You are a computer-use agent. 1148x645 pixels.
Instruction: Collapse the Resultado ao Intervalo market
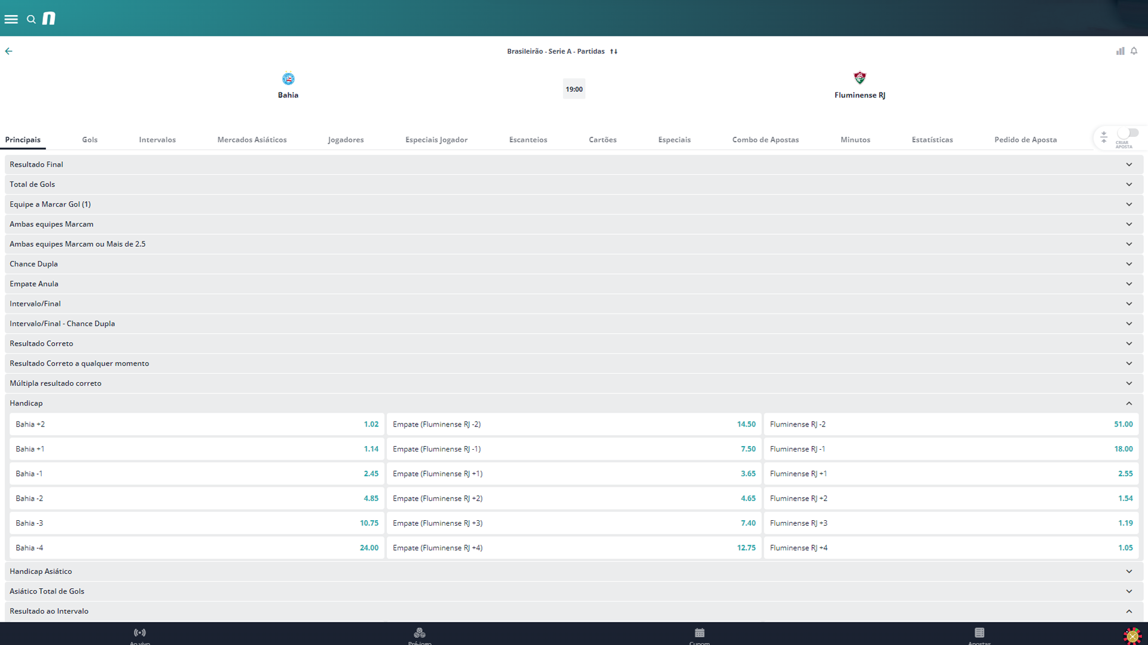tap(574, 612)
